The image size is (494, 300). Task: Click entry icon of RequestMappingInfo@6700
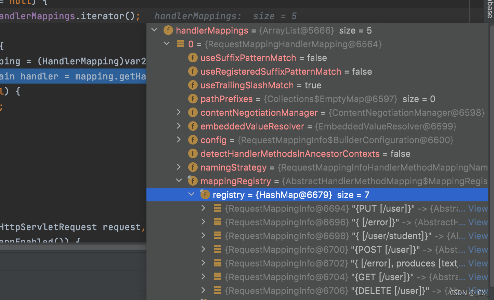(x=217, y=249)
